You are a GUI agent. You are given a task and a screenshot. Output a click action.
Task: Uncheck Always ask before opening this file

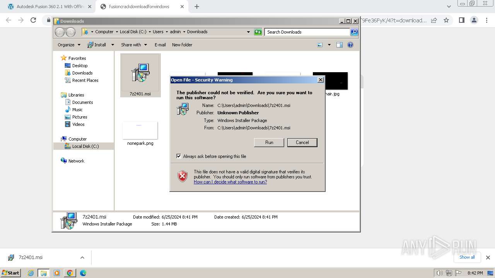pos(179,156)
